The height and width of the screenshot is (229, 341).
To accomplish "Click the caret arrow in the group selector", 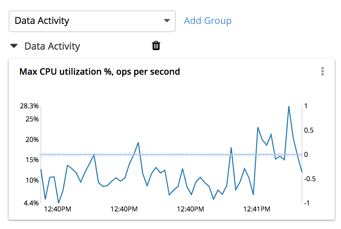I will click(x=167, y=21).
